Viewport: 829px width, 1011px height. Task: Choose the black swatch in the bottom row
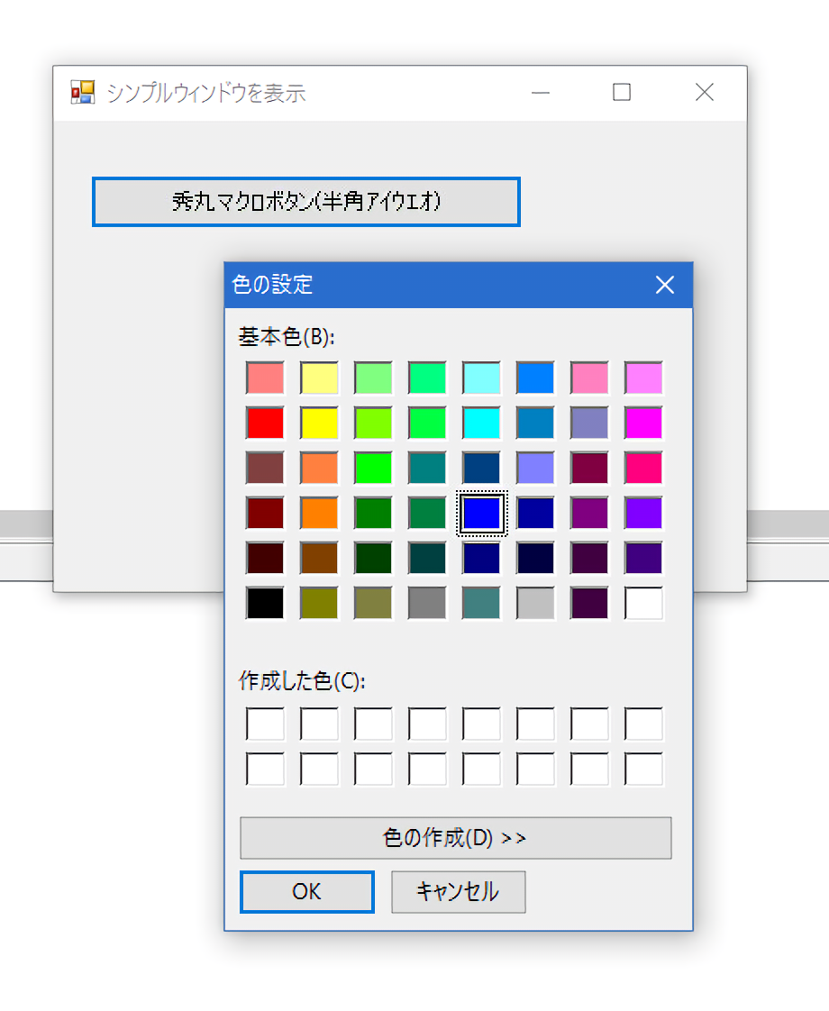tap(265, 603)
